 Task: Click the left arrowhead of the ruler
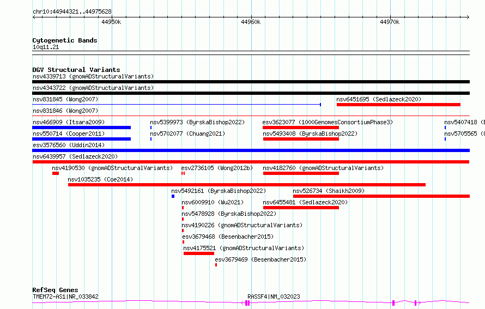[34, 17]
